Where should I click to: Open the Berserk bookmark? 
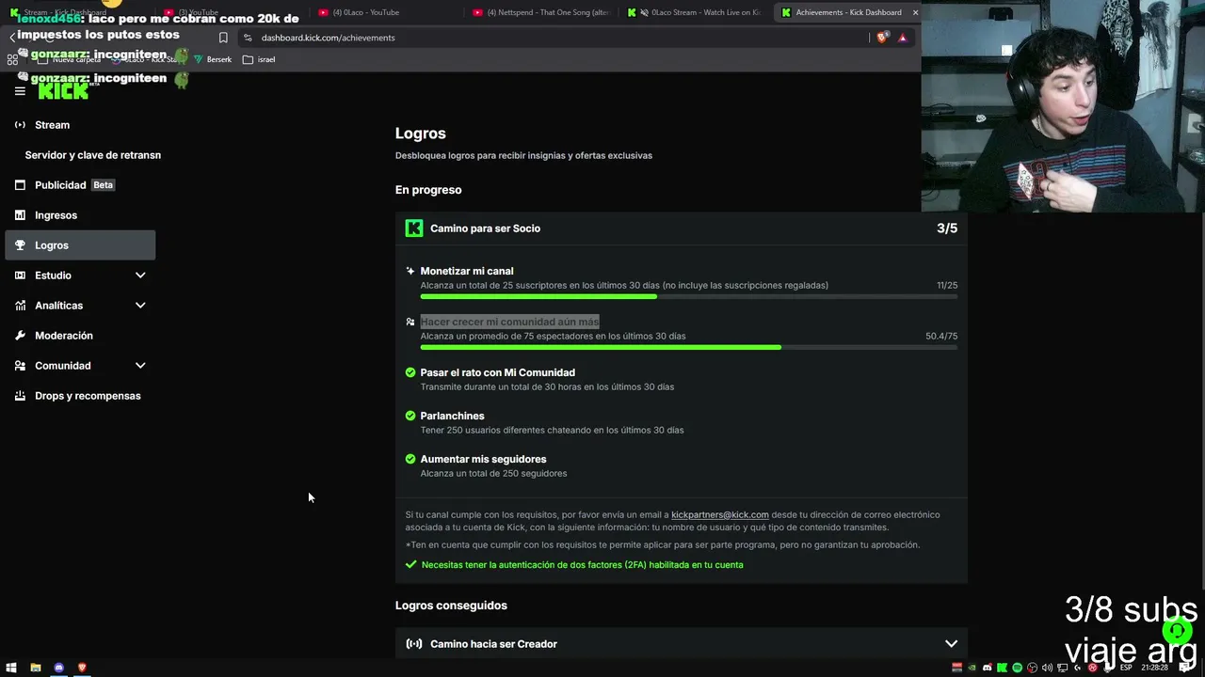pos(213,59)
